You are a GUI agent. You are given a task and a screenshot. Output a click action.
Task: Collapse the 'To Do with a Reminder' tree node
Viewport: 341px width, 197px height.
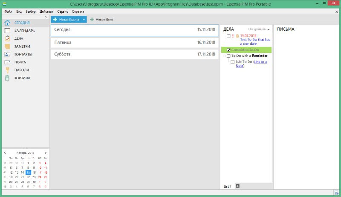(224, 56)
